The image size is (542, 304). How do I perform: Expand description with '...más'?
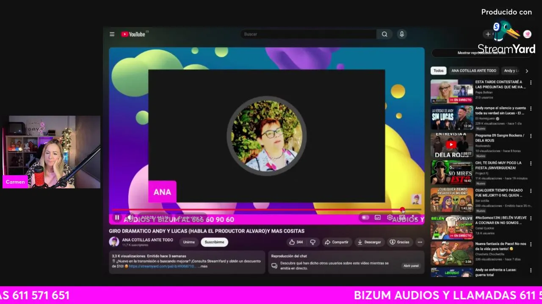203,266
